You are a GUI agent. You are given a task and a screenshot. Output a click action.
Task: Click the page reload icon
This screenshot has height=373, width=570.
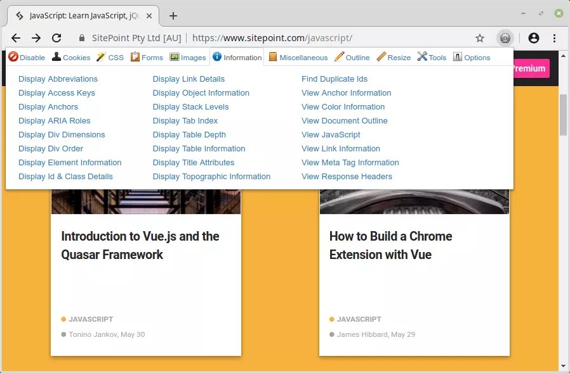(57, 38)
